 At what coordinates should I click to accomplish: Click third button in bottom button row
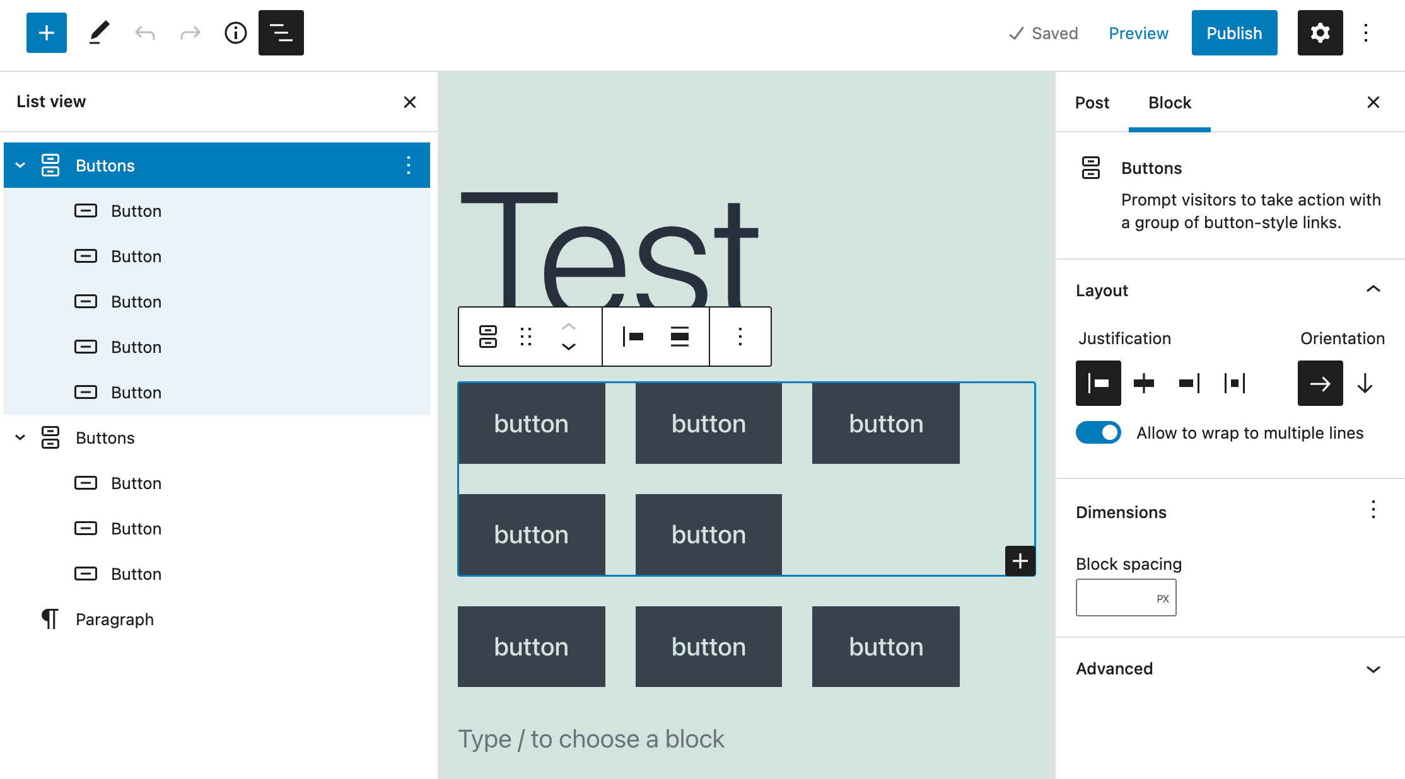886,647
